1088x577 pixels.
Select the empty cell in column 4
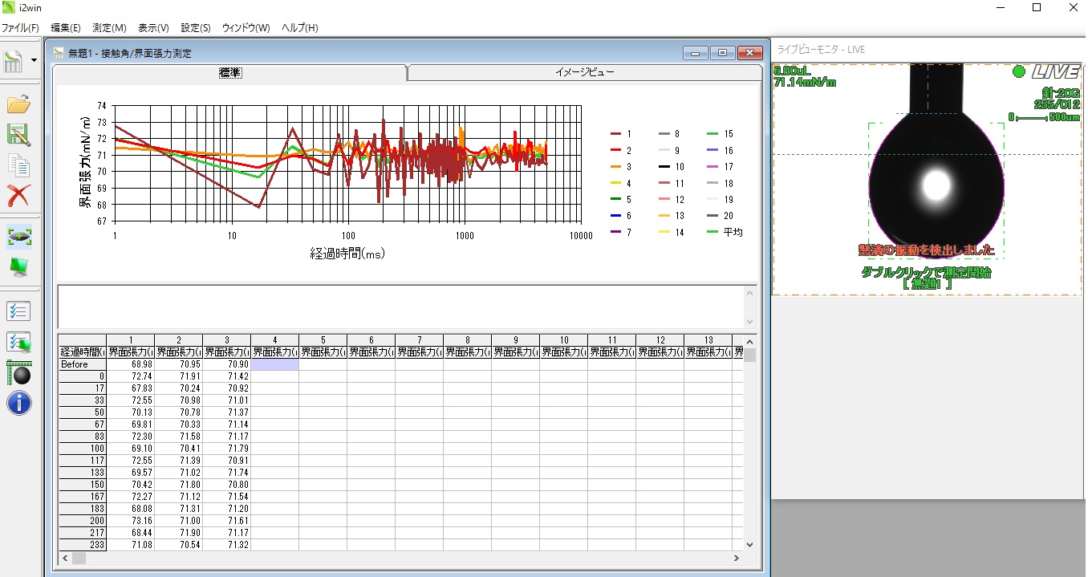(x=274, y=364)
